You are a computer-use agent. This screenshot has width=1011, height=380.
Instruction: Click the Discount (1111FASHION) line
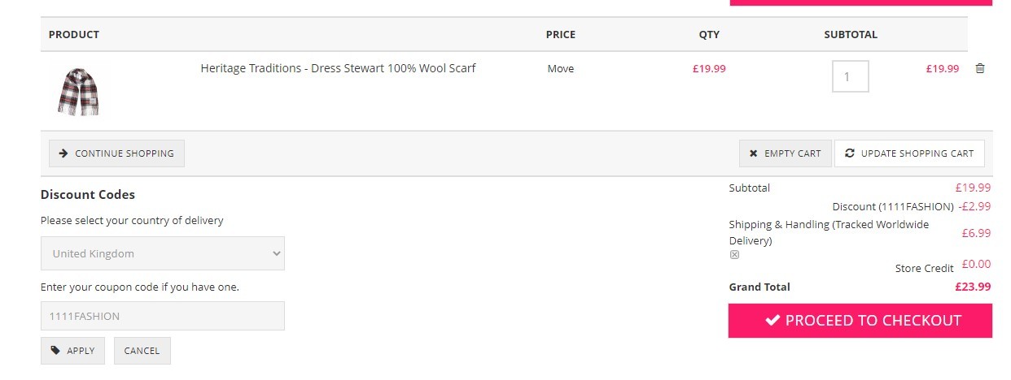(912, 206)
